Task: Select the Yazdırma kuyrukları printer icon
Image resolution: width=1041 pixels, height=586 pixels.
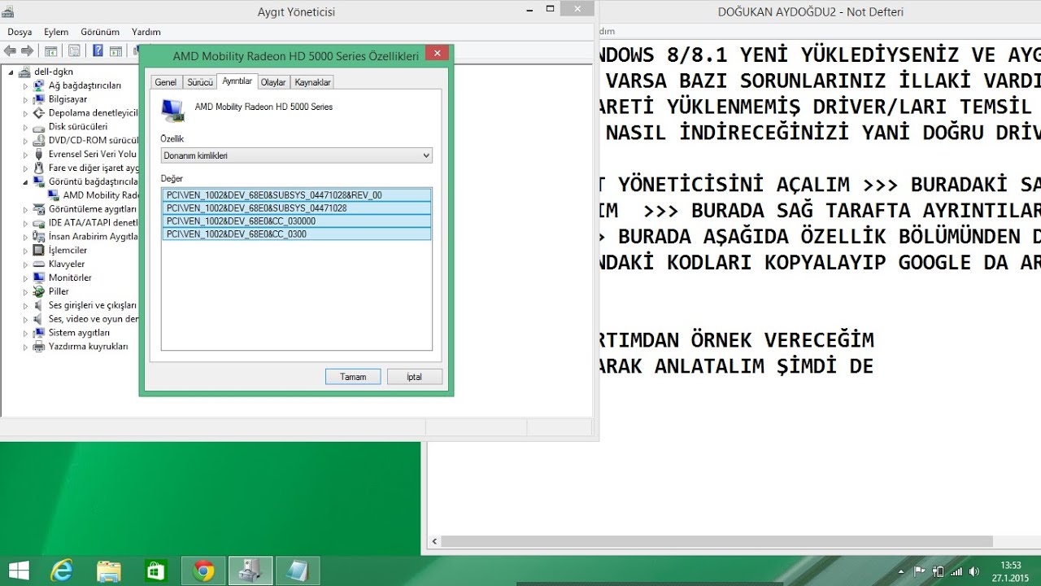Action: (x=39, y=347)
